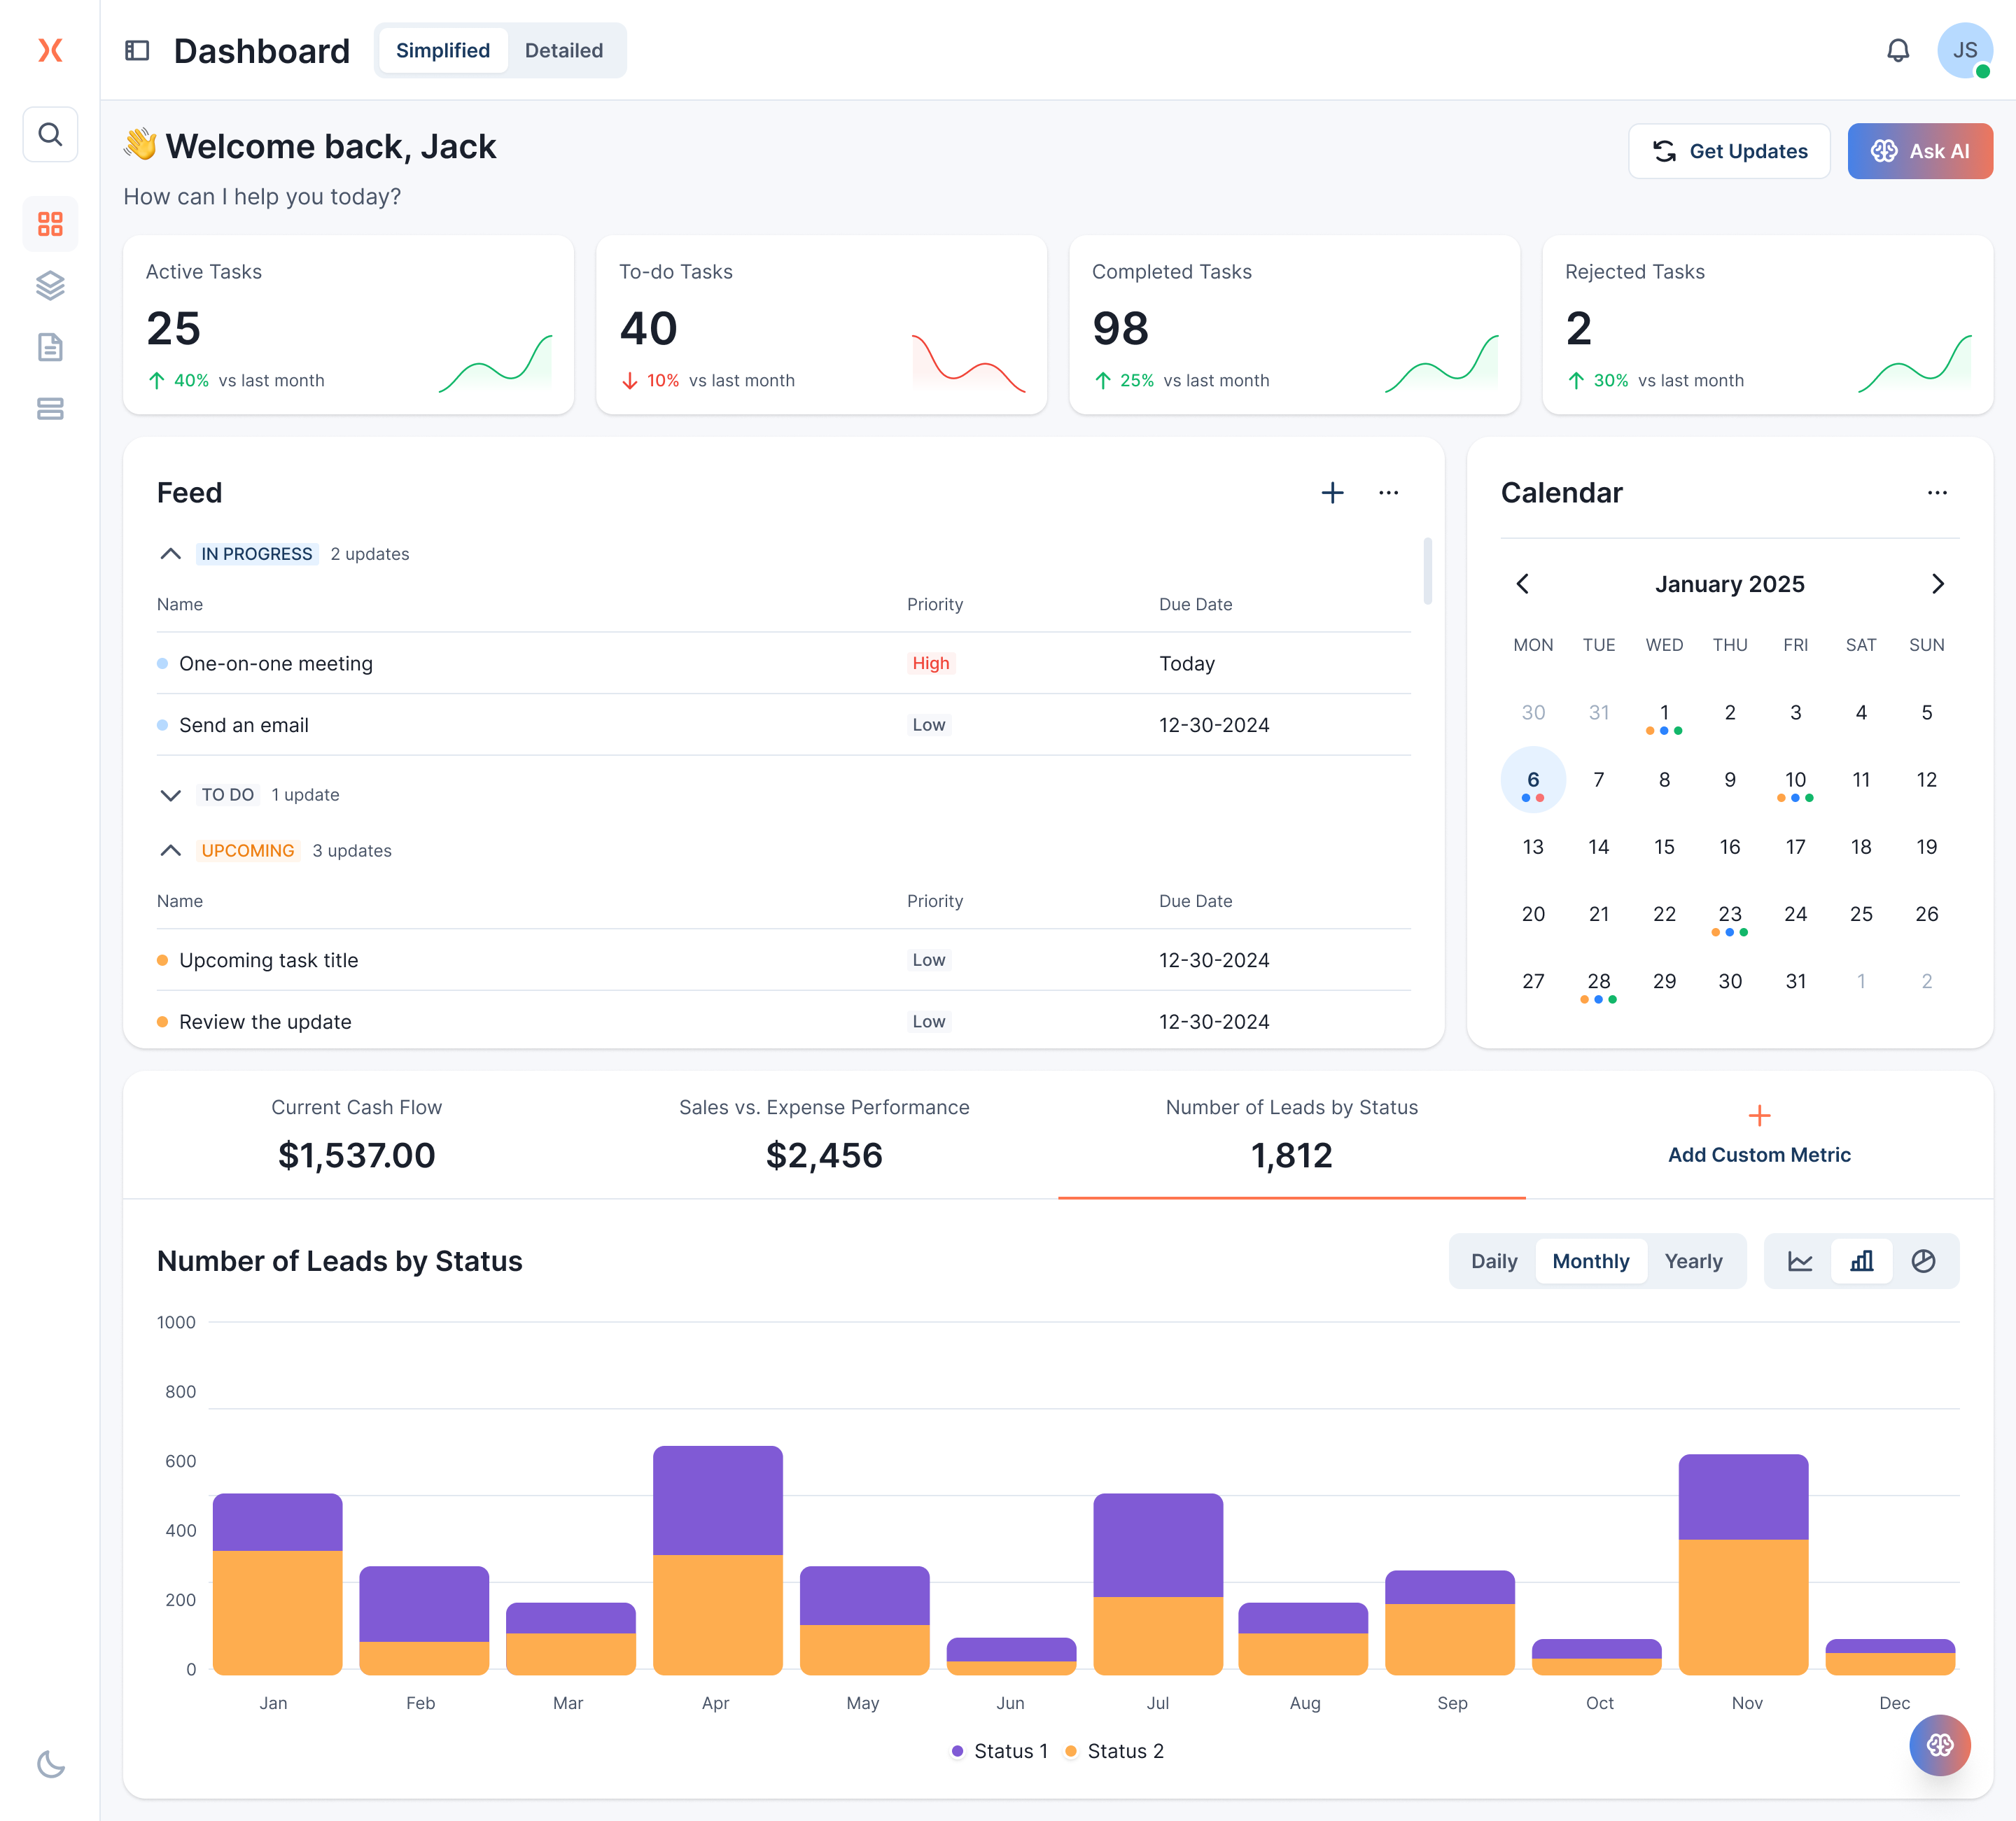Open Sales vs. Expense Performance tab
The width and height of the screenshot is (2016, 1821).
click(824, 1135)
